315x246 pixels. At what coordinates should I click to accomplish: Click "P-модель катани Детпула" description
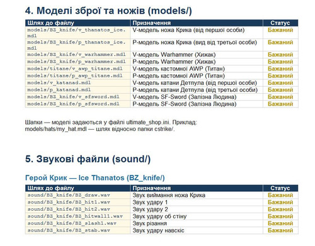pyautogui.click(x=195, y=90)
